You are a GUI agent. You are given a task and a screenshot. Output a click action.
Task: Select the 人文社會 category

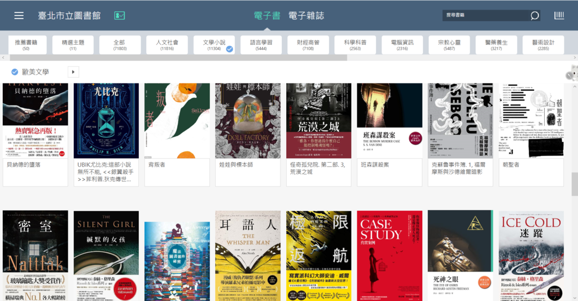pos(167,45)
